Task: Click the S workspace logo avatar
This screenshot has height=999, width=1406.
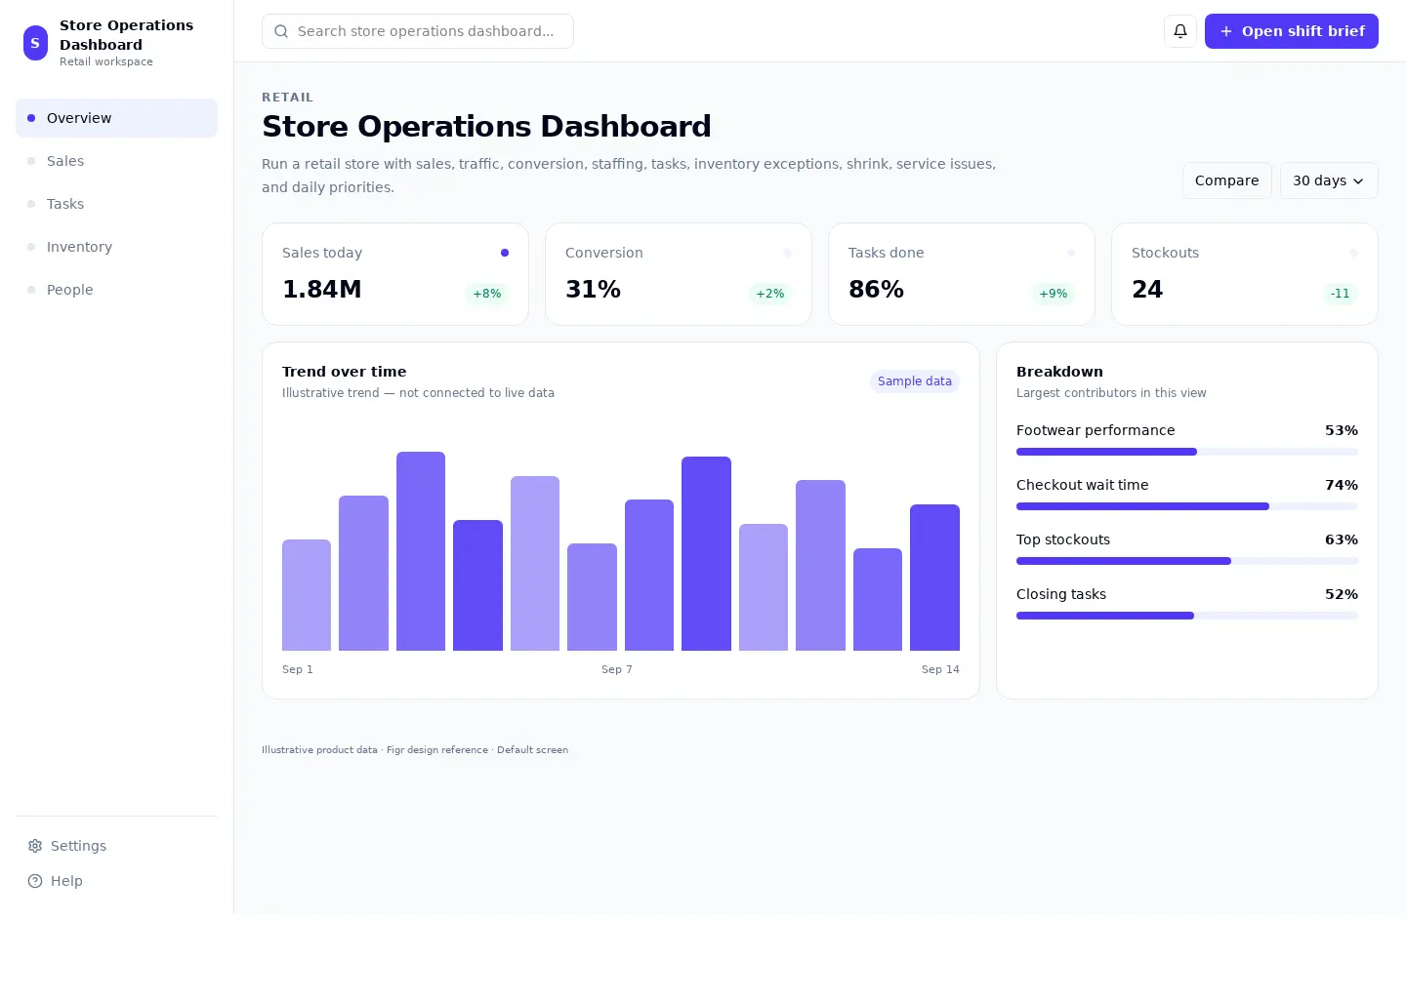Action: point(35,43)
